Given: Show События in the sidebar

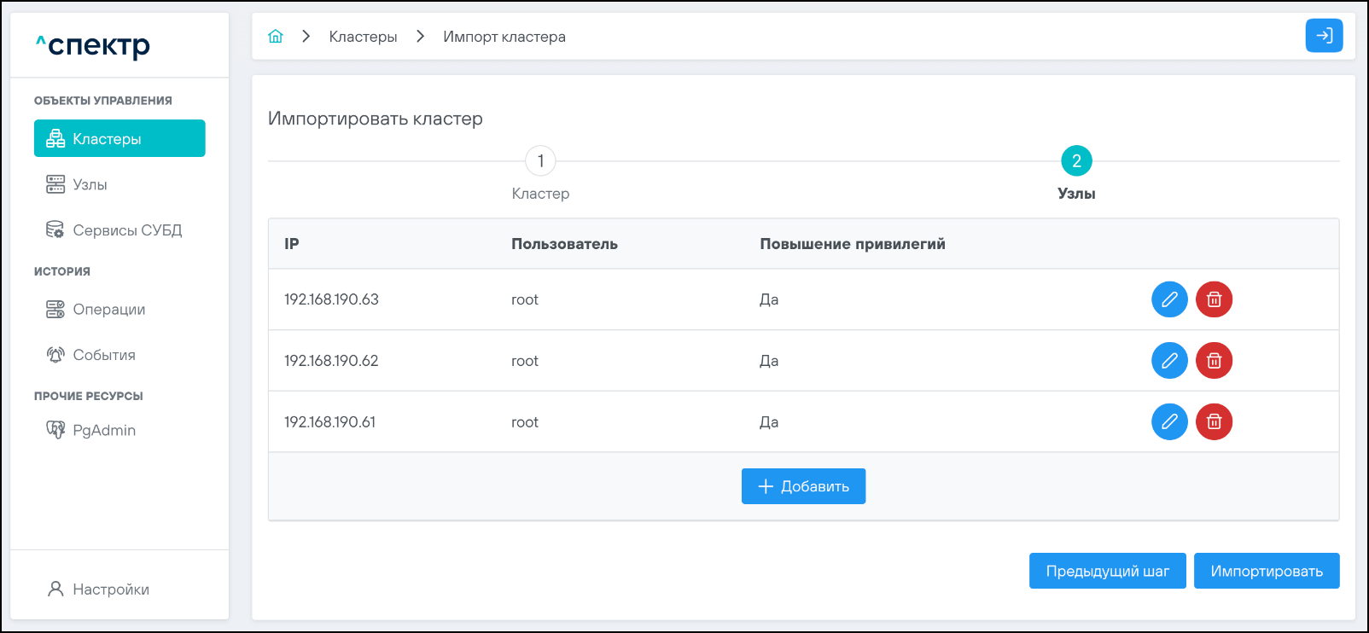Looking at the screenshot, I should 103,356.
